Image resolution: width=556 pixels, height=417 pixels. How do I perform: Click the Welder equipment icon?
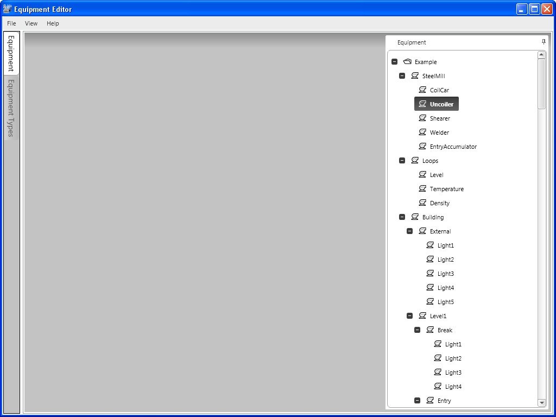point(424,132)
